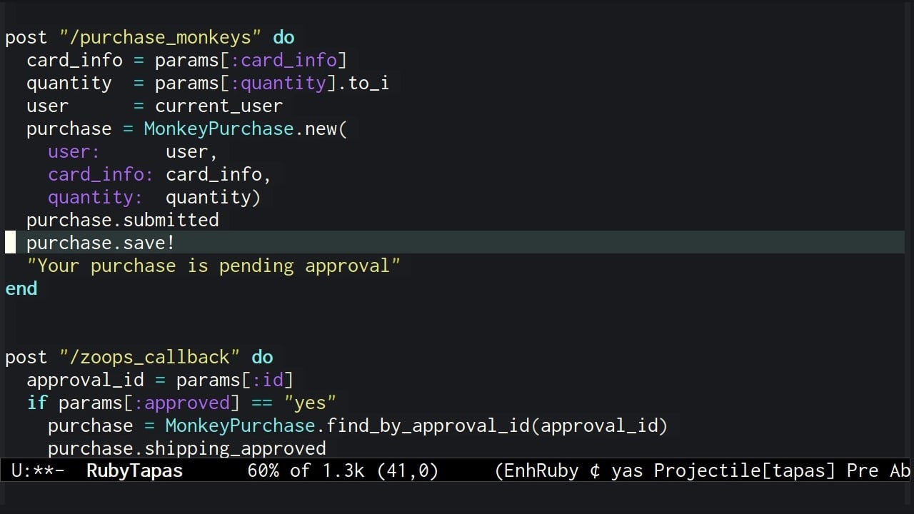Click the 'Your purchase is pending approval' string
The height and width of the screenshot is (514, 914).
pyautogui.click(x=214, y=266)
